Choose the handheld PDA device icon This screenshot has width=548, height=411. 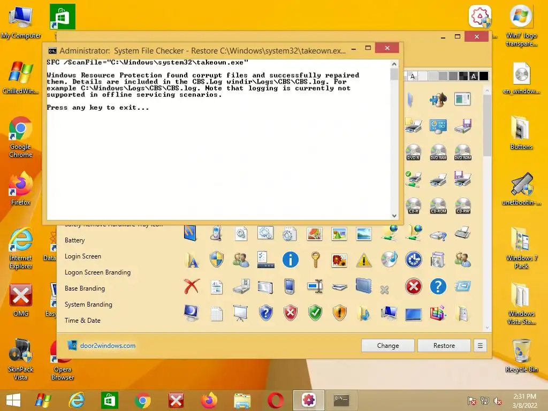(x=290, y=286)
